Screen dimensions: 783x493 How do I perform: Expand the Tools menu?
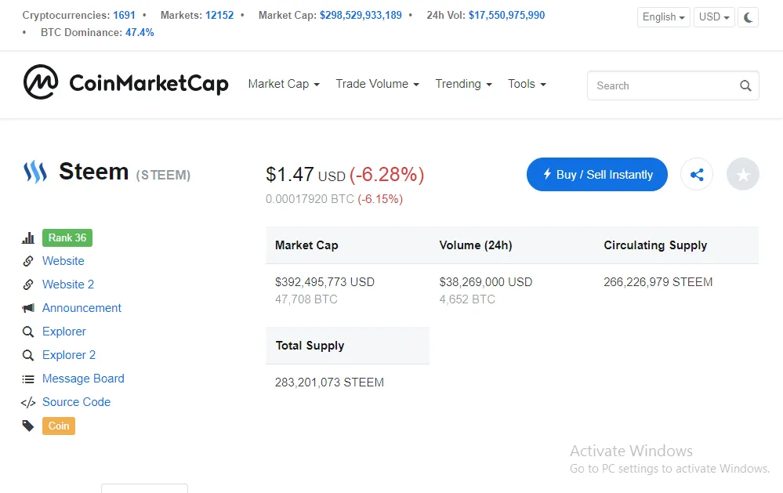pyautogui.click(x=527, y=84)
